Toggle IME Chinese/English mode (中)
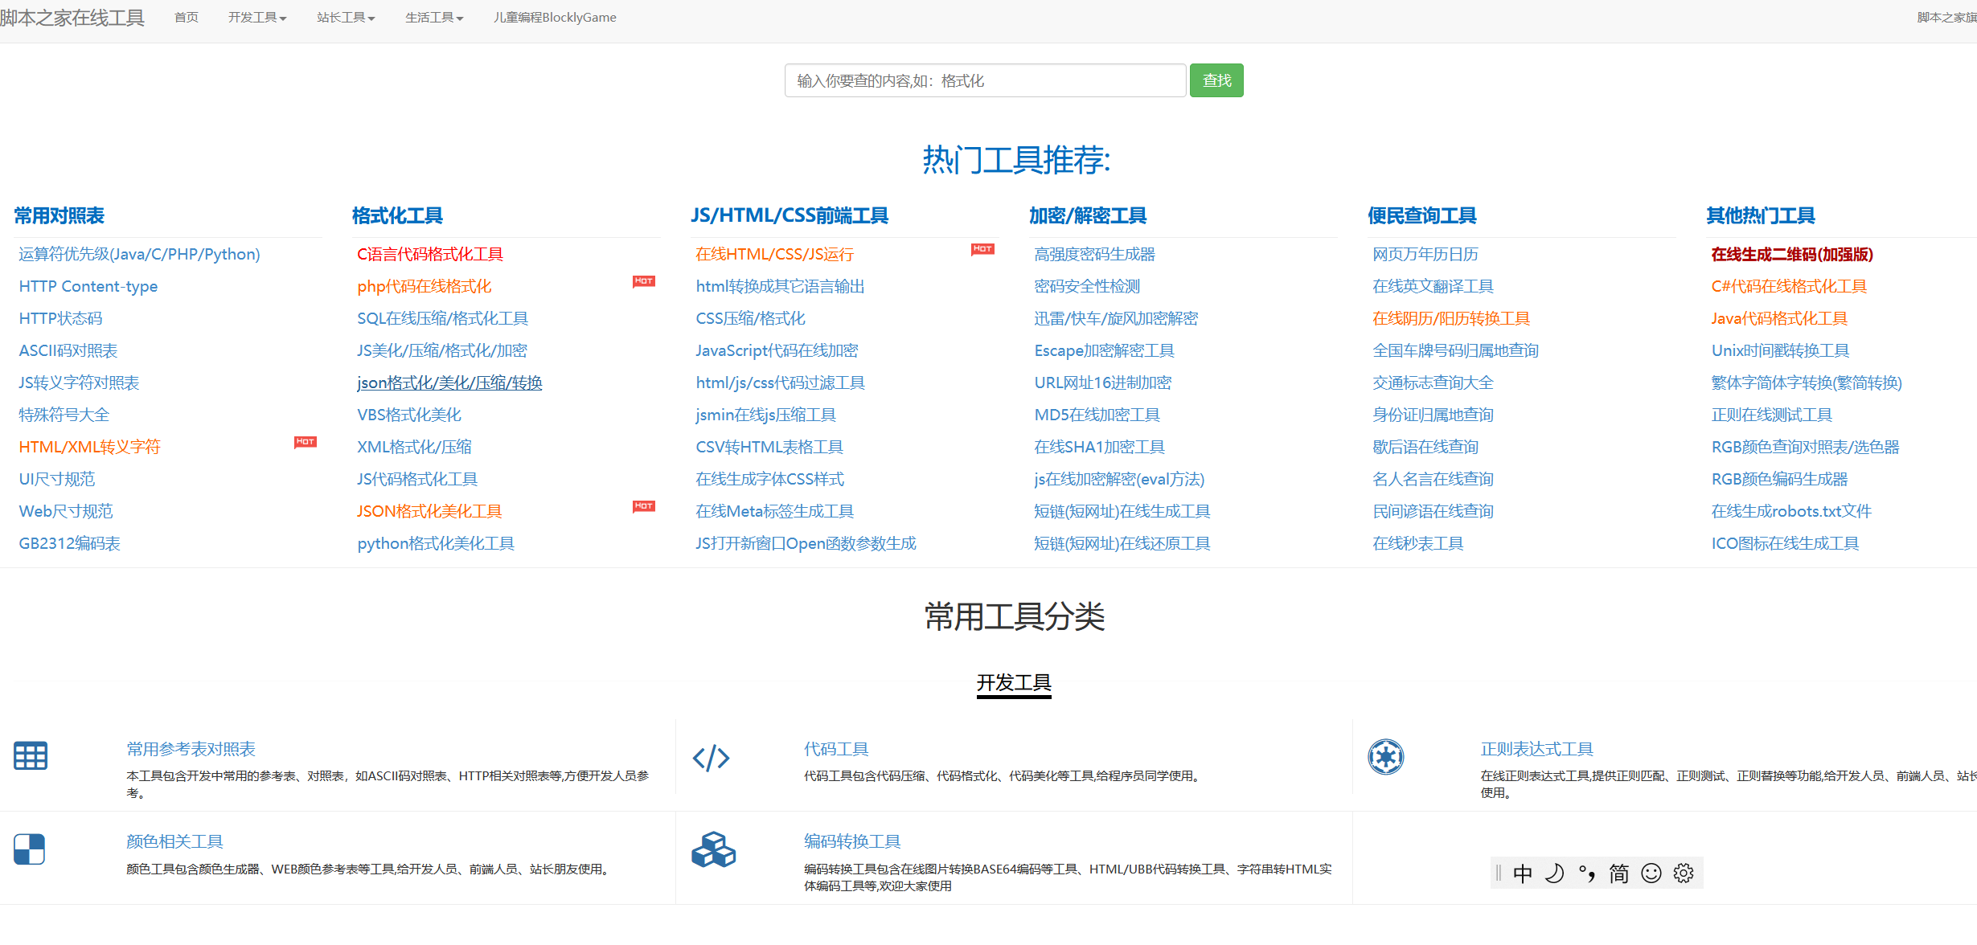This screenshot has width=1977, height=945. [x=1522, y=873]
